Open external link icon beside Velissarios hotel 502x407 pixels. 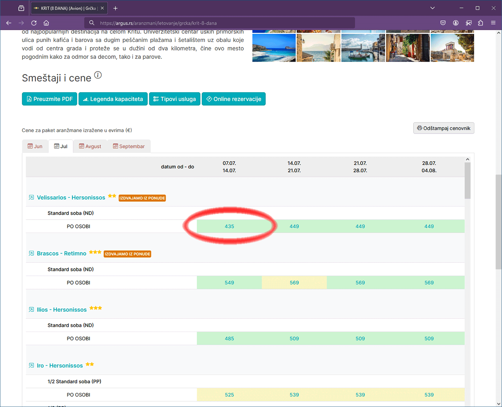(x=32, y=198)
